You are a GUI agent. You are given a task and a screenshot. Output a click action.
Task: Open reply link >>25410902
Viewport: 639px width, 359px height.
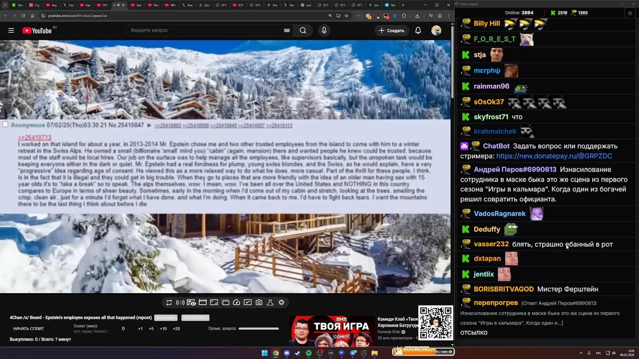[168, 126]
